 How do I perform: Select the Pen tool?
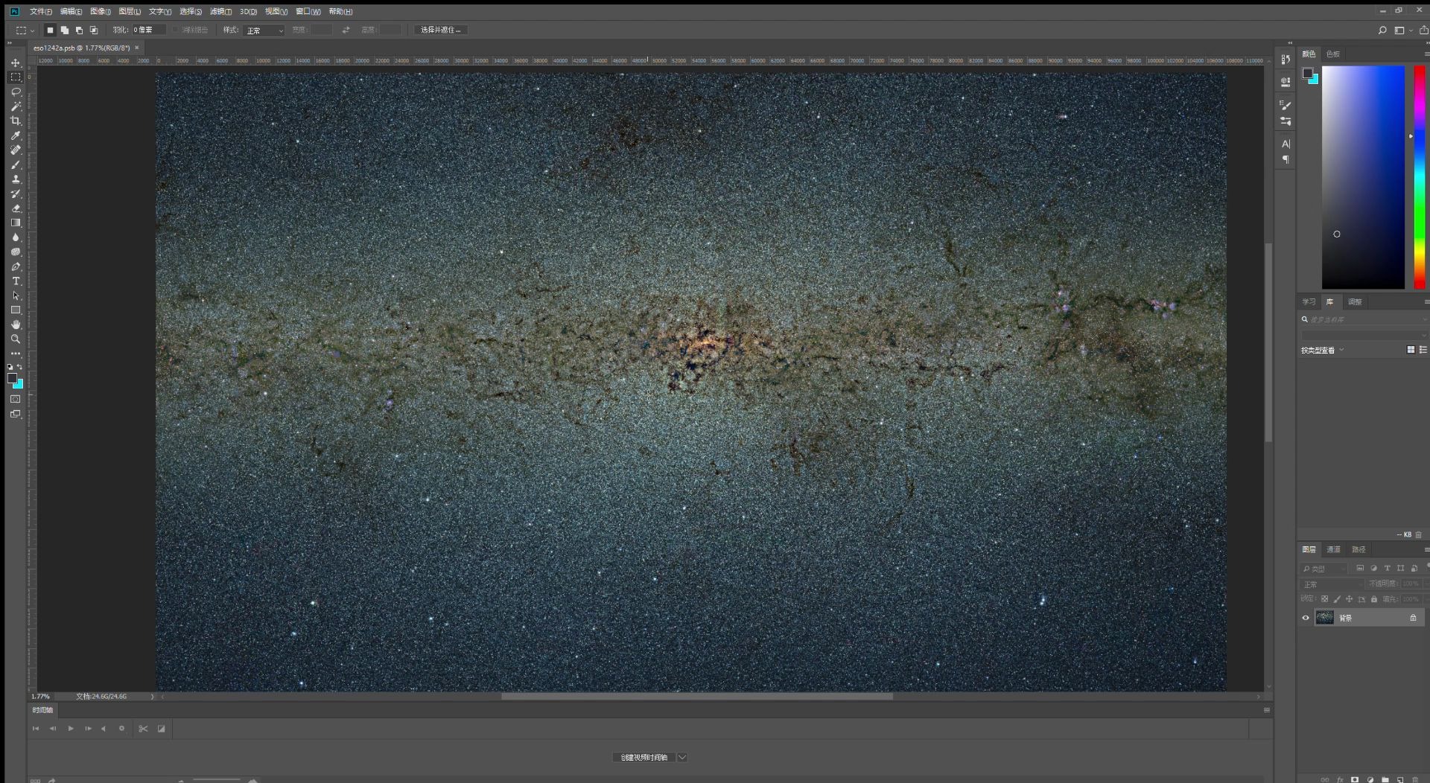pyautogui.click(x=16, y=266)
